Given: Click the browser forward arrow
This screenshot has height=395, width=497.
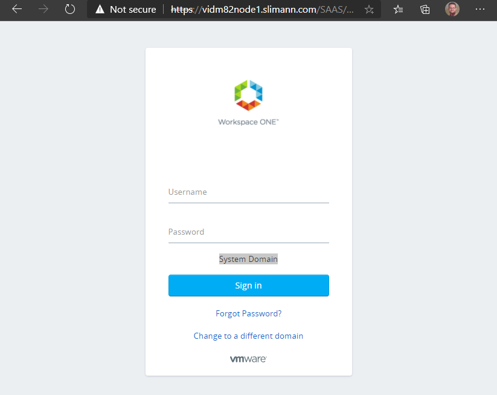Looking at the screenshot, I should click(x=43, y=9).
